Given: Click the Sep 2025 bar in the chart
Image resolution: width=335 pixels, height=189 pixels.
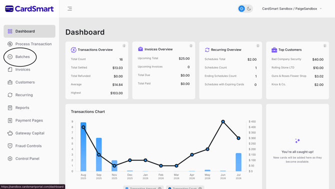Looking at the screenshot, I should (x=99, y=154).
